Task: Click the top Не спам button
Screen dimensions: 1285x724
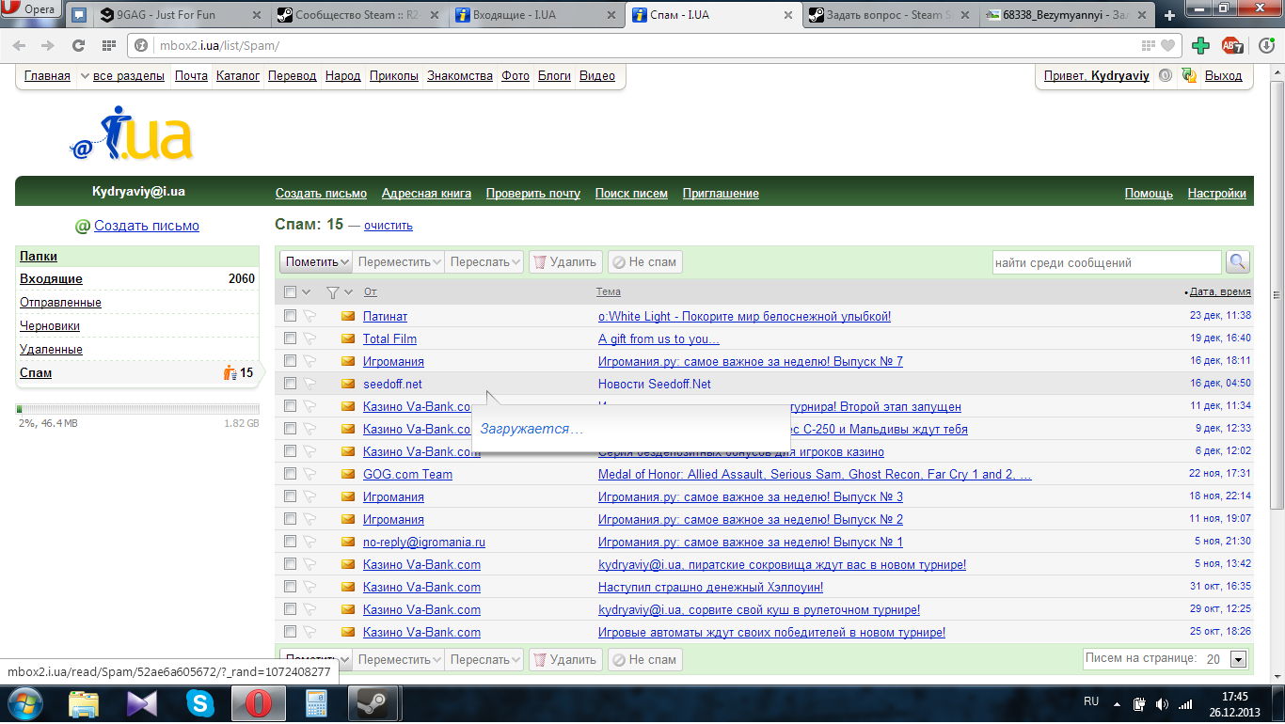Action: [644, 262]
